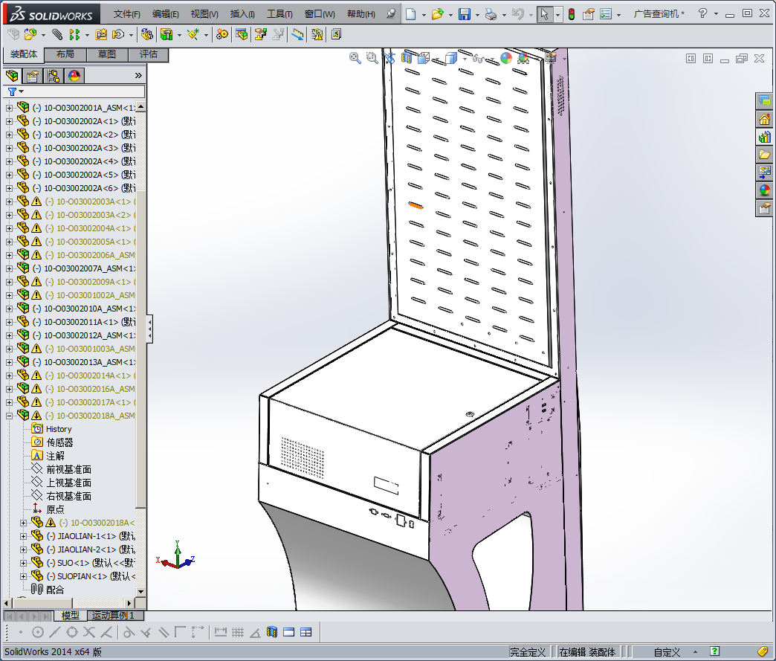
Task: Click the Save floppy disk icon
Action: pos(465,14)
